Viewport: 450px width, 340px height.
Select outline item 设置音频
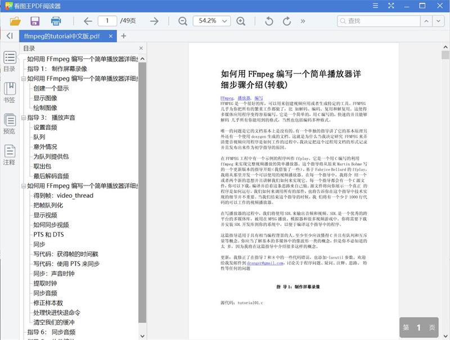(x=46, y=127)
